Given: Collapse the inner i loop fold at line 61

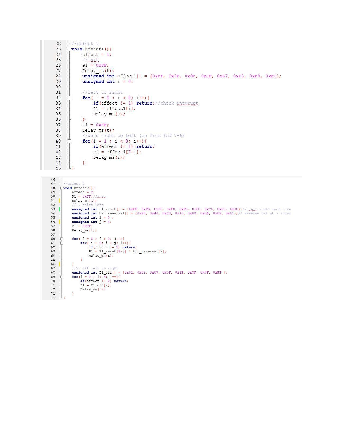Looking at the screenshot, I should pos(62,243).
